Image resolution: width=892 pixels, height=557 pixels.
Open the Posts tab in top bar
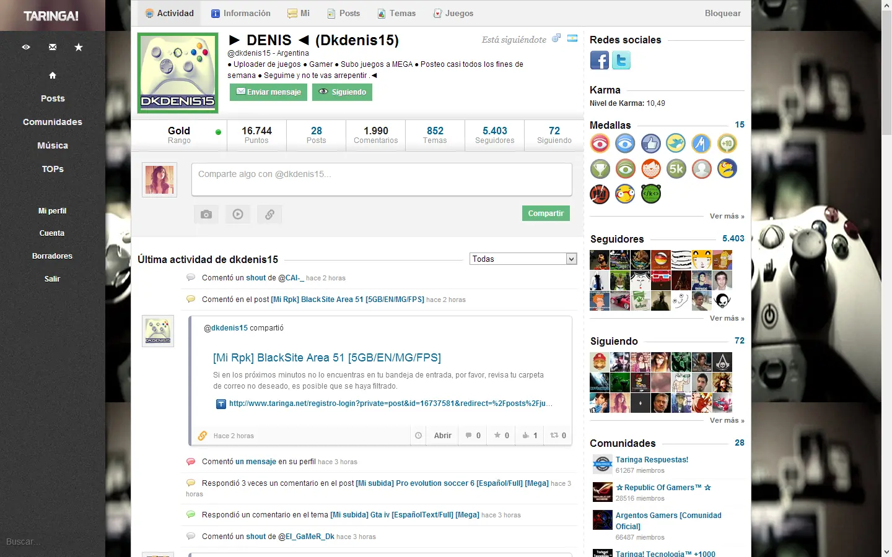click(344, 13)
